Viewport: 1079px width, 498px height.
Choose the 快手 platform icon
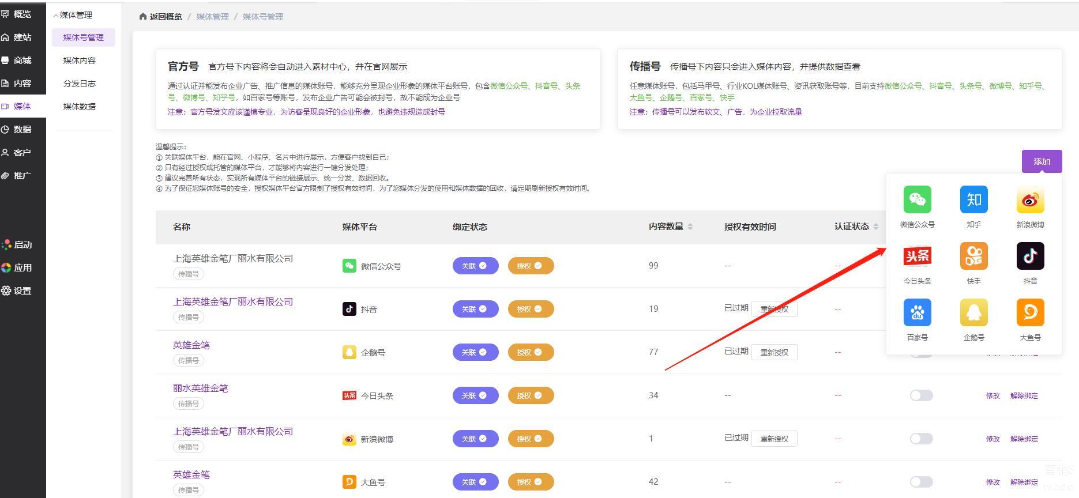[973, 256]
